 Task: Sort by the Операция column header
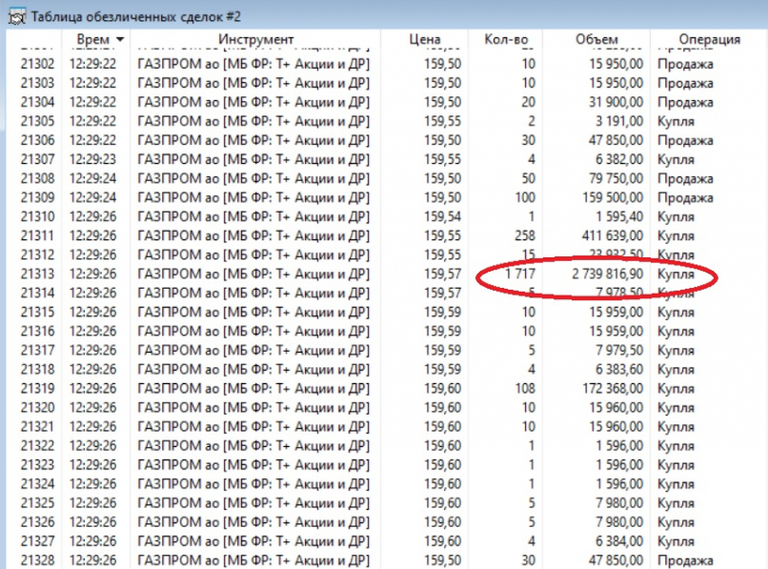tap(709, 39)
